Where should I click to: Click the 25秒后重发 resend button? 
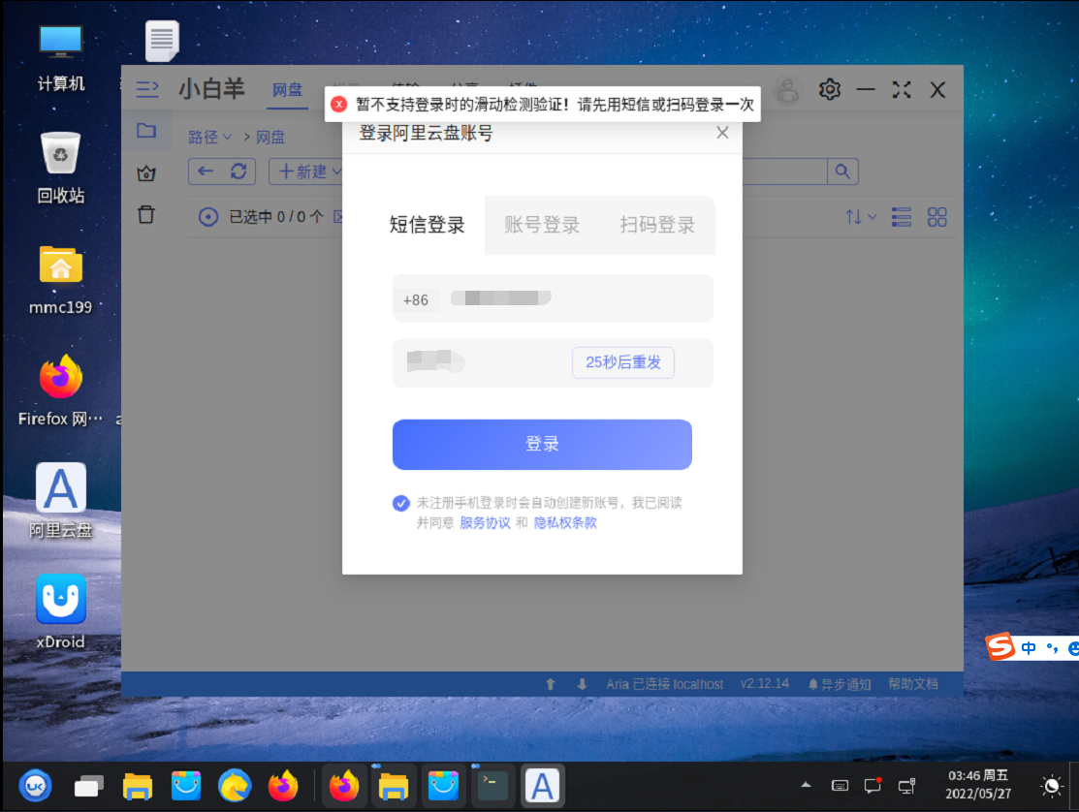coord(623,362)
